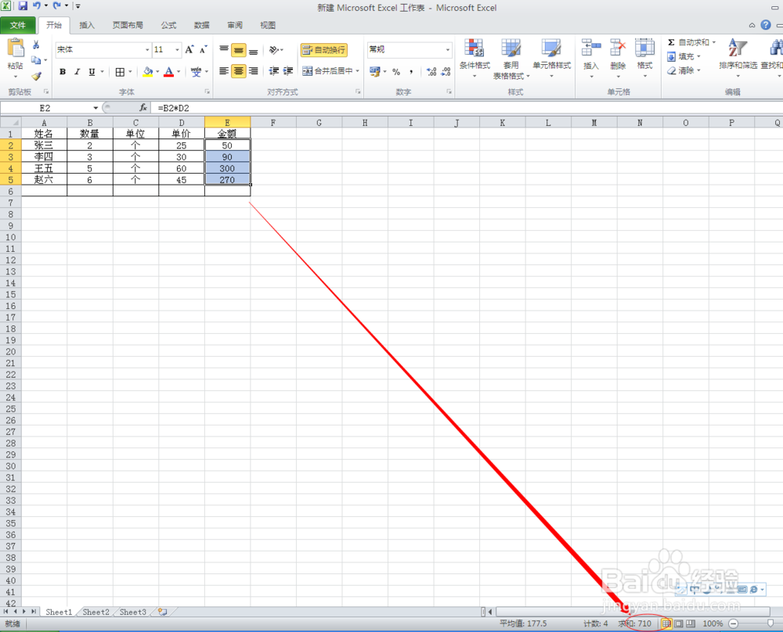Switch to Insert (插入) ribbon tab

[x=86, y=25]
